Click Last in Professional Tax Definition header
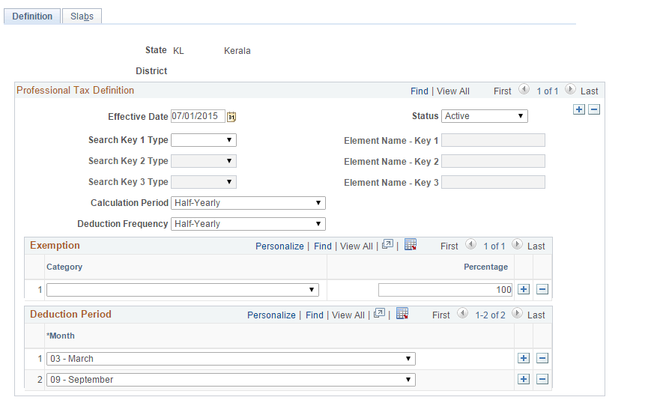Viewport: 645px width, 406px height. [x=589, y=91]
